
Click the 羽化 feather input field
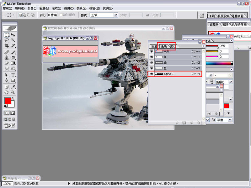(x=53, y=15)
